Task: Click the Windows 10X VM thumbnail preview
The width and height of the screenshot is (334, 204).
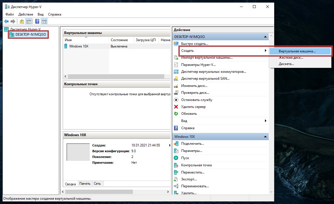Action: (x=78, y=152)
